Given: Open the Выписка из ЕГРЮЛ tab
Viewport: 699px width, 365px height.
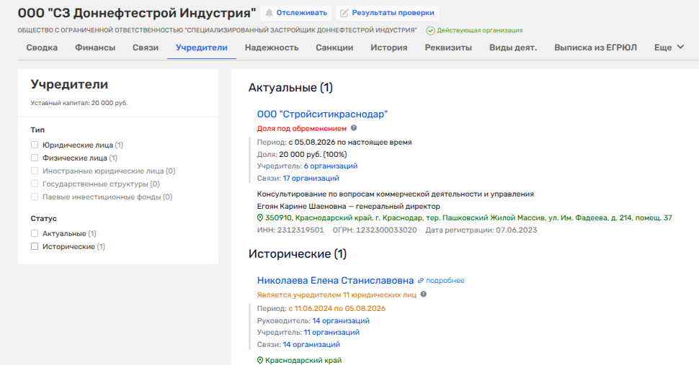Looking at the screenshot, I should 595,48.
